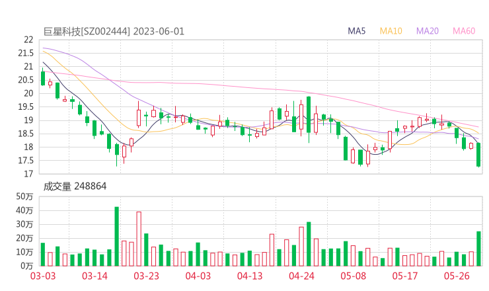Click the 40万 volume axis label
489x291 pixels.
(24, 210)
